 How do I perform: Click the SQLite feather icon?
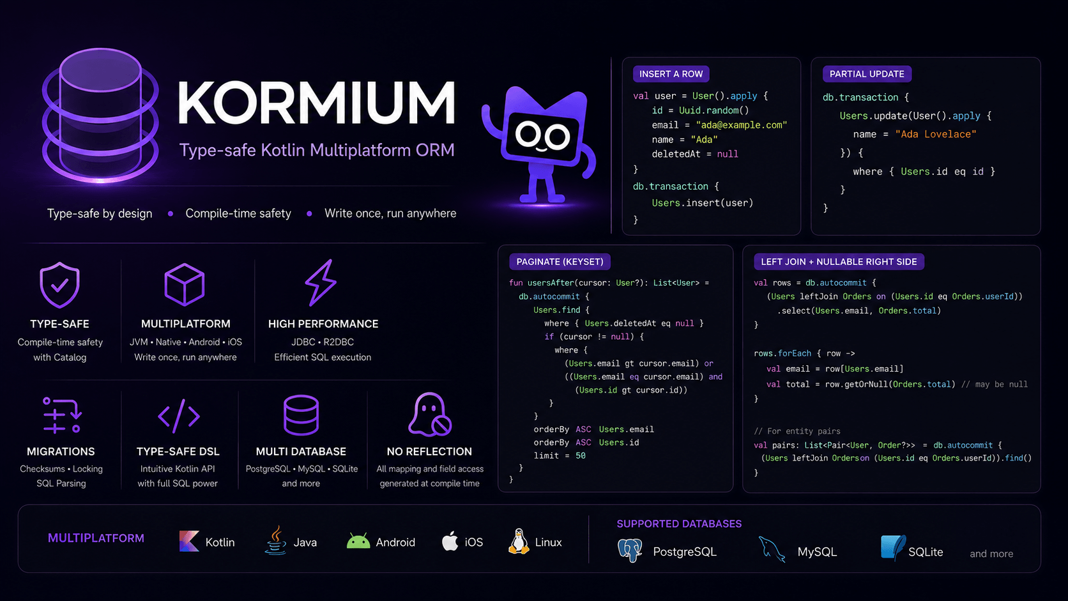(x=893, y=549)
